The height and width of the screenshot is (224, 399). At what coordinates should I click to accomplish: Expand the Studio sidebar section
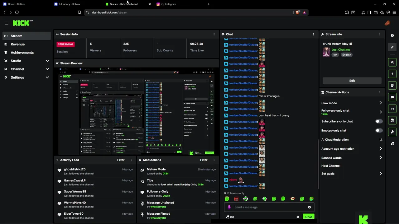(47, 61)
